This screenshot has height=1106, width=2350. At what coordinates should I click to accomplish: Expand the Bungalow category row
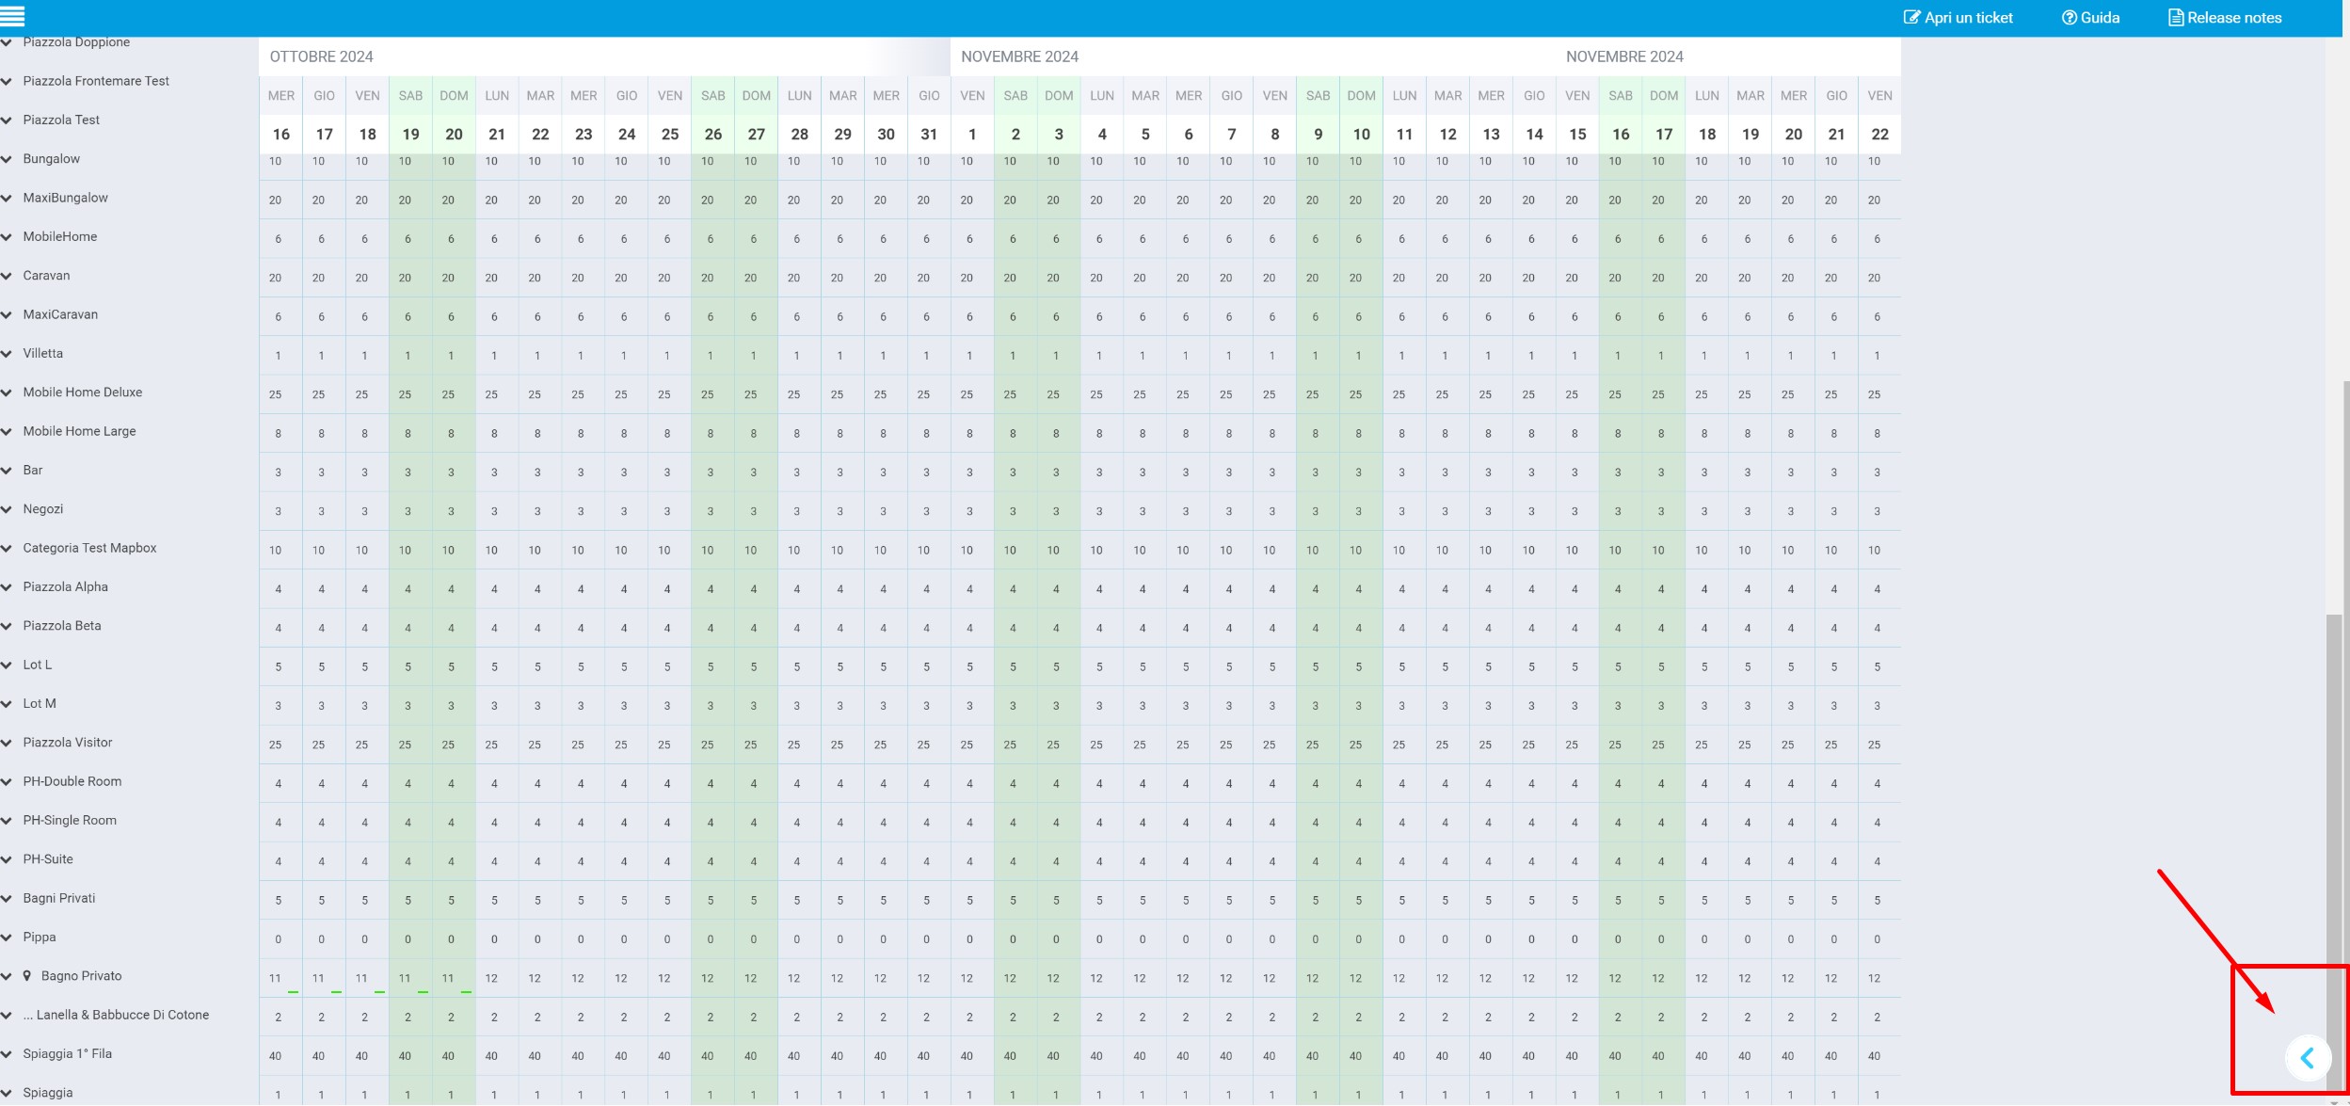point(8,159)
